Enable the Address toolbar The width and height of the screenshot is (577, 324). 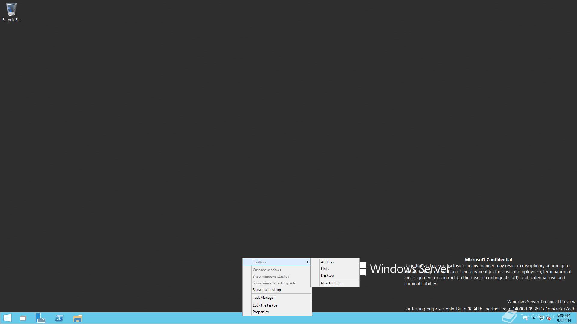pyautogui.click(x=335, y=262)
